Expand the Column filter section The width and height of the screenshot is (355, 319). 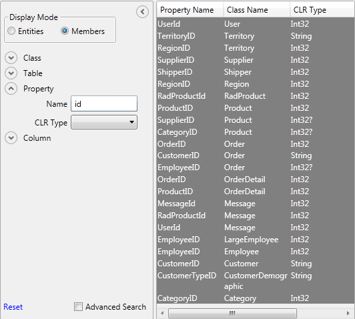(x=11, y=138)
